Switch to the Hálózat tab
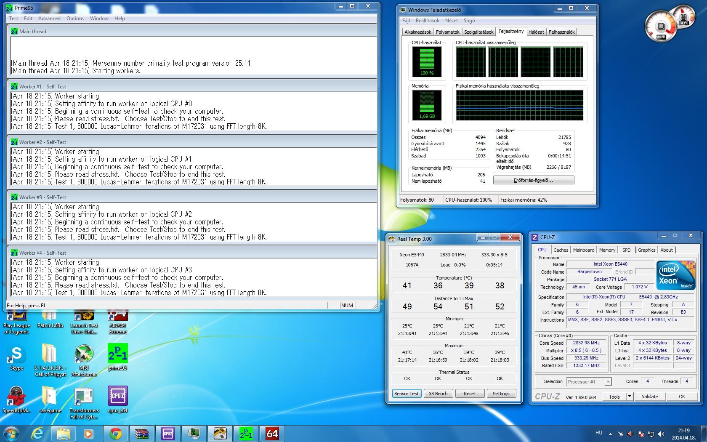The height and width of the screenshot is (442, 707). point(536,32)
